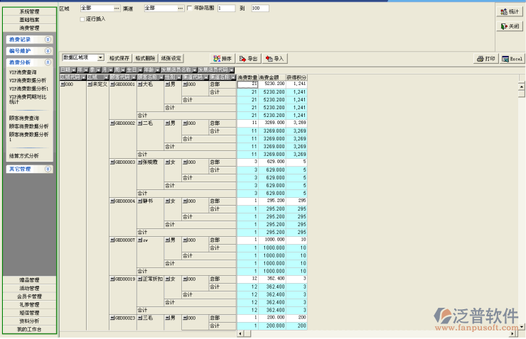The image size is (526, 339).
Task: Open the 数据区域项 dropdown
Action: tap(100, 57)
